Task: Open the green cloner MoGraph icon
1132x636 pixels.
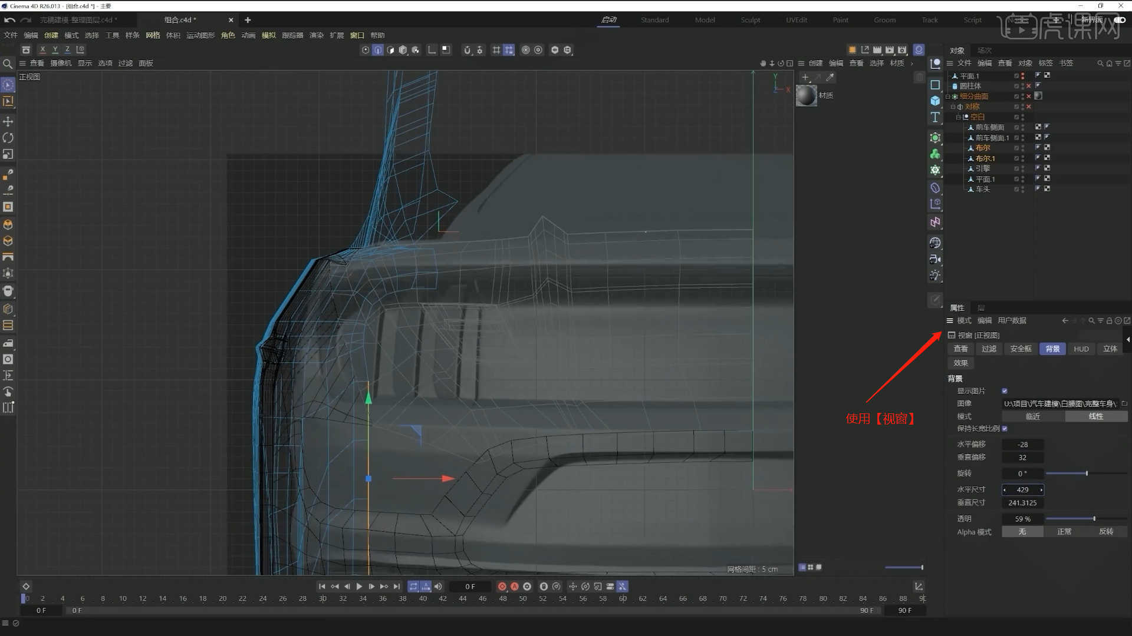Action: click(935, 154)
